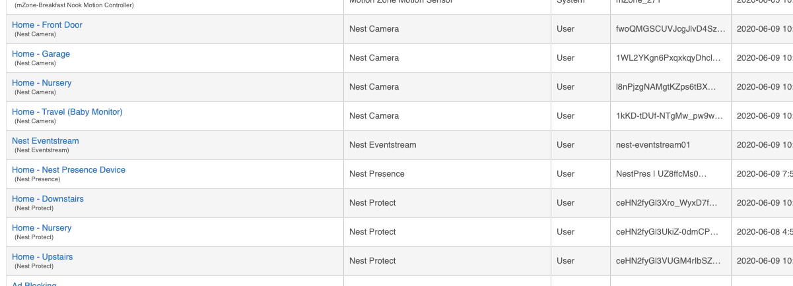Viewport: 793px width, 286px height.
Task: Click the Home - Nursery Nest Camera link
Action: pos(42,83)
